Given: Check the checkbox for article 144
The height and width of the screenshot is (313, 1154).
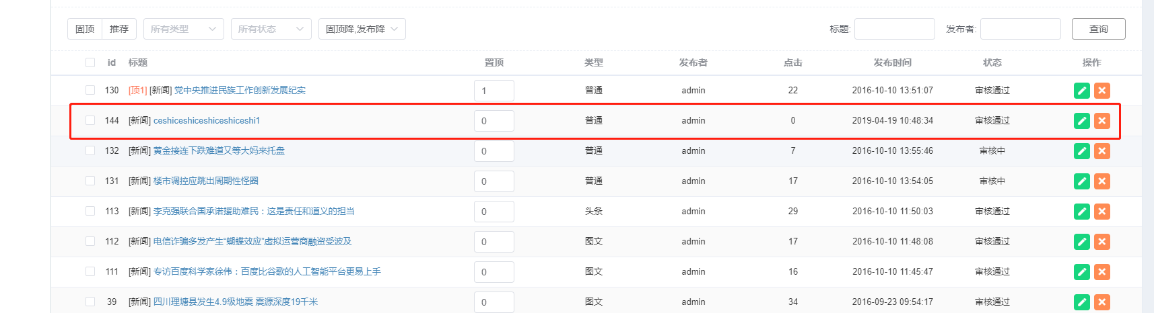Looking at the screenshot, I should (x=90, y=120).
